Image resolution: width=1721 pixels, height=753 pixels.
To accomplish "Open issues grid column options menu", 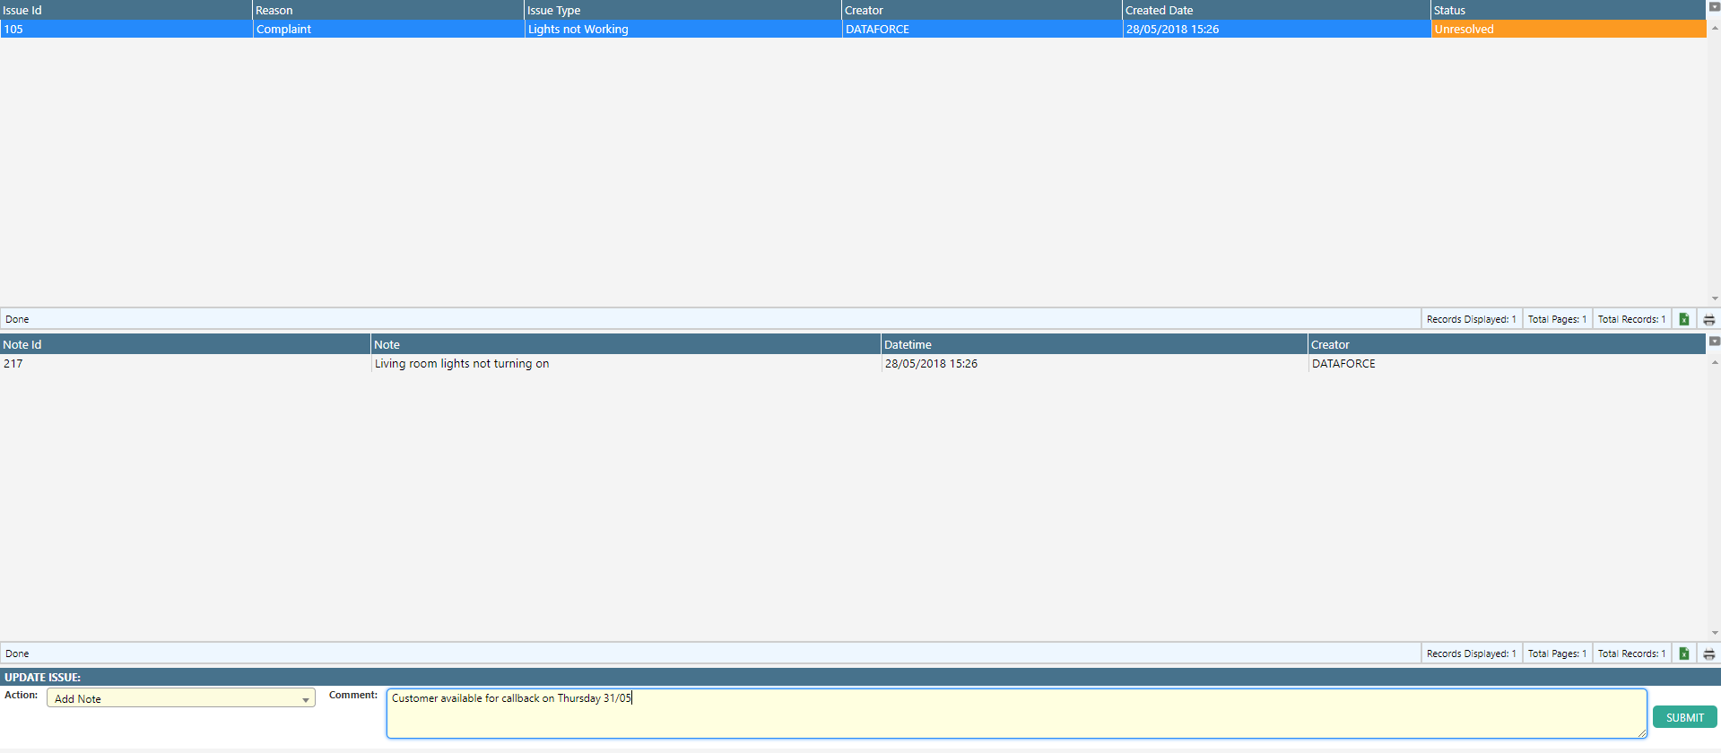I will (x=1714, y=7).
